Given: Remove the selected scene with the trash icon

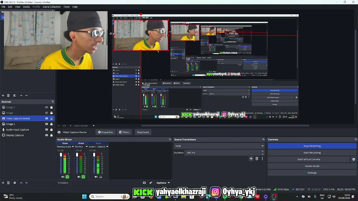Looking at the screenshot, I should [x=8, y=95].
